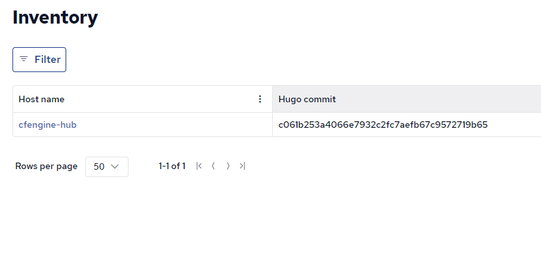
Task: Click the value 50 in page-size selector
Action: point(99,167)
